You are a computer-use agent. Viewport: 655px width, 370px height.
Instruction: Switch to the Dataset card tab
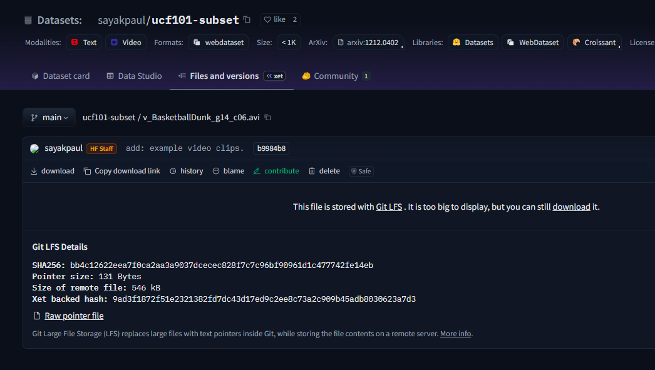(x=61, y=76)
